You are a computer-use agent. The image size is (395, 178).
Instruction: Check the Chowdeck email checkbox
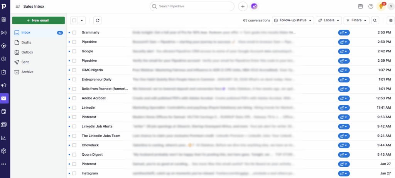pos(74,145)
